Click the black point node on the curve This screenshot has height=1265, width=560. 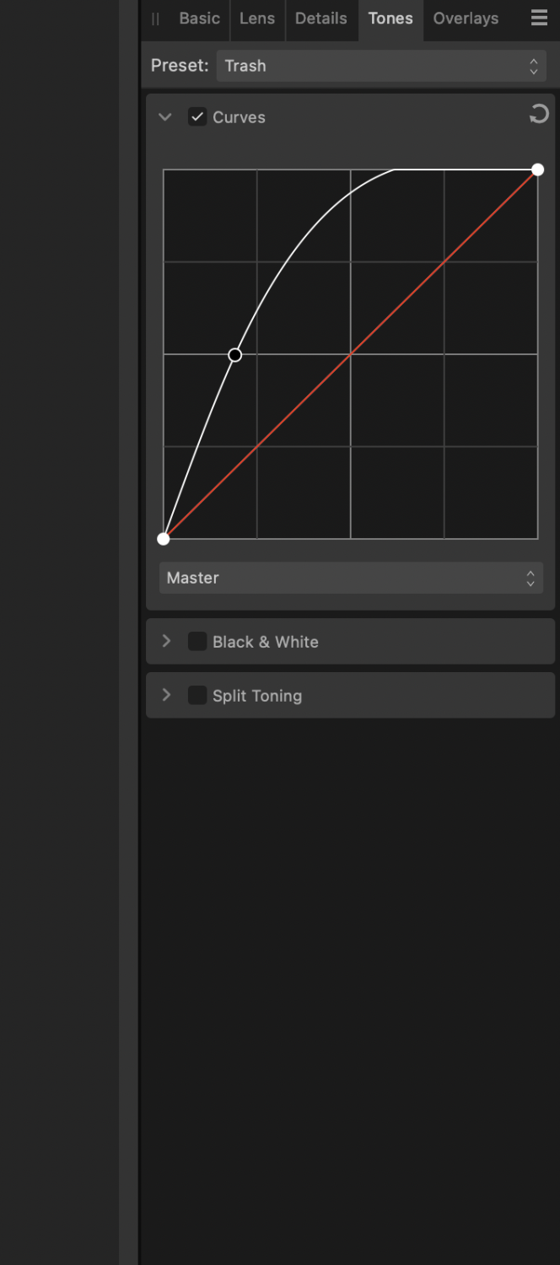[164, 538]
